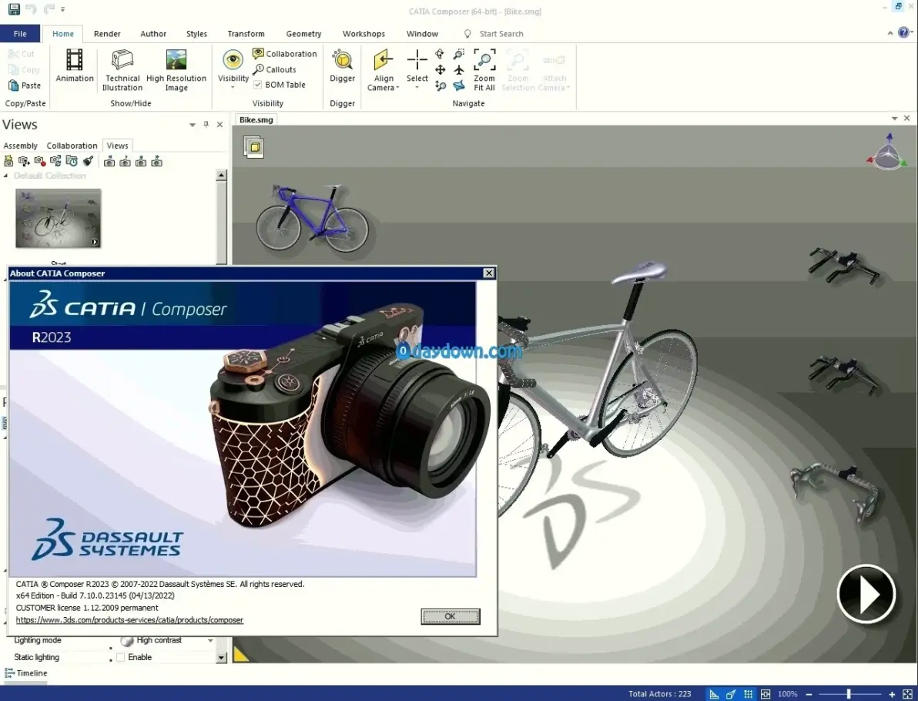The width and height of the screenshot is (918, 701).
Task: Go to the next view camera icon
Action: (x=157, y=162)
